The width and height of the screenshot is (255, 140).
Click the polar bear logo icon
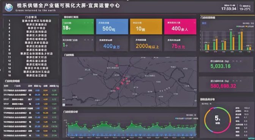coord(9,7)
